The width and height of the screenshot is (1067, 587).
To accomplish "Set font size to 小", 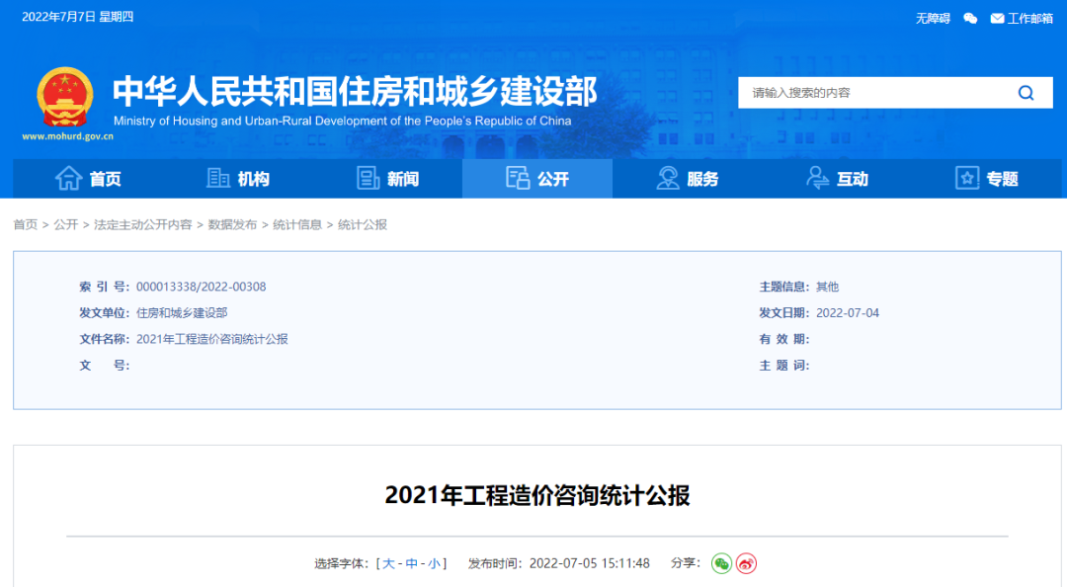I will pos(434,564).
